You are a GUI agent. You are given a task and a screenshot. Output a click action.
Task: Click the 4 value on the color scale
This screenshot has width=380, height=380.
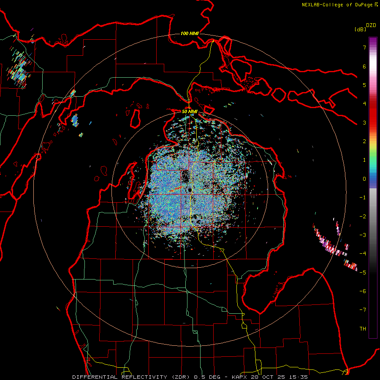364,104
